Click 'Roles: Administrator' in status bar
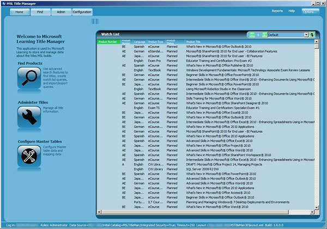Screen dimensions: 327x229 [54, 225]
